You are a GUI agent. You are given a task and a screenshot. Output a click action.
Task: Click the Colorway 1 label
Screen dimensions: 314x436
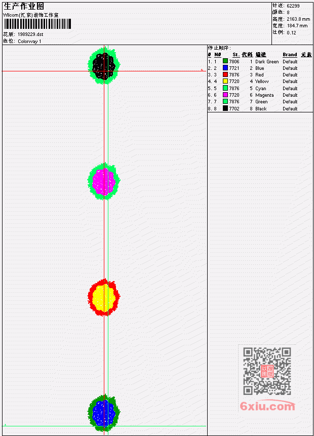click(x=29, y=41)
